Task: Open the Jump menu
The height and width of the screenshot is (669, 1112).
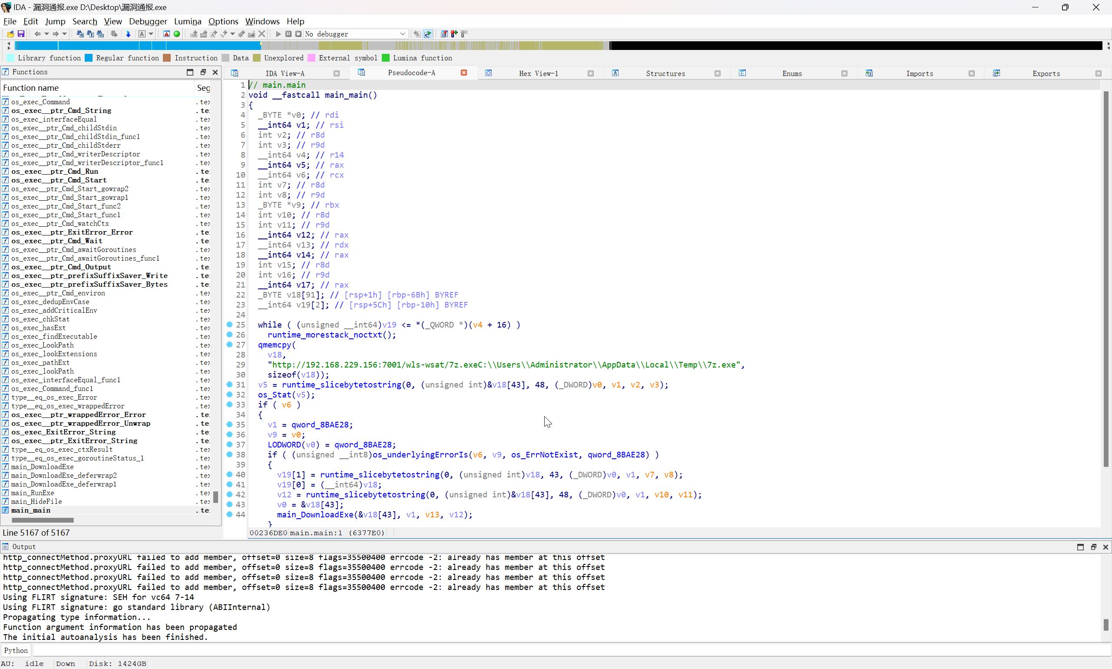Action: tap(55, 21)
